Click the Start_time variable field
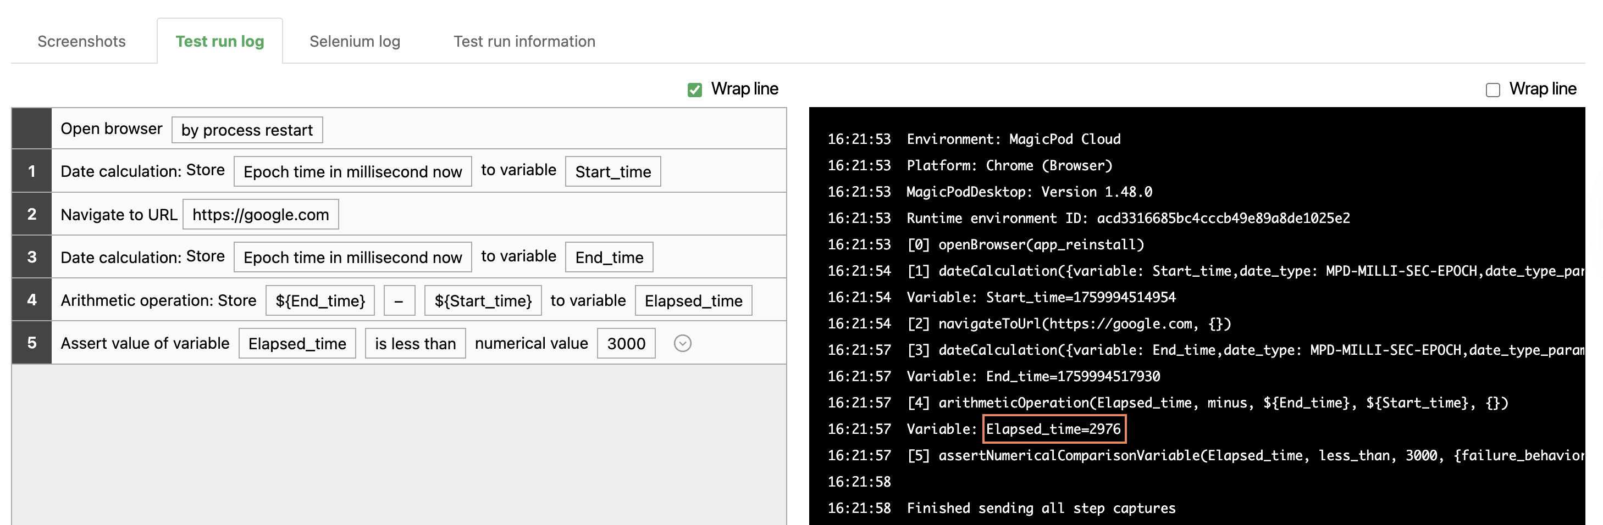The height and width of the screenshot is (525, 1603). pyautogui.click(x=613, y=171)
